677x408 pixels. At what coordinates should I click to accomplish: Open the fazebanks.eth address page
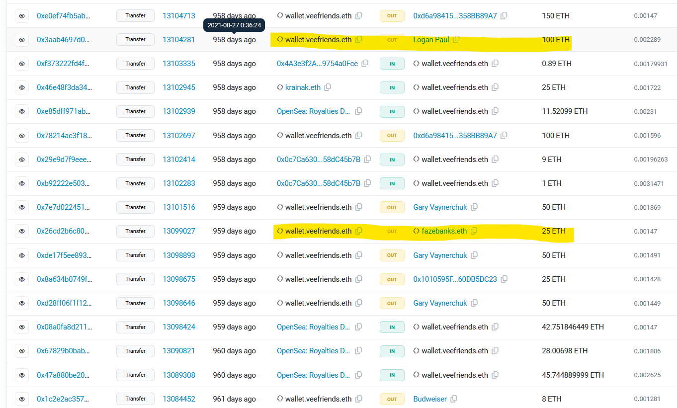[444, 231]
